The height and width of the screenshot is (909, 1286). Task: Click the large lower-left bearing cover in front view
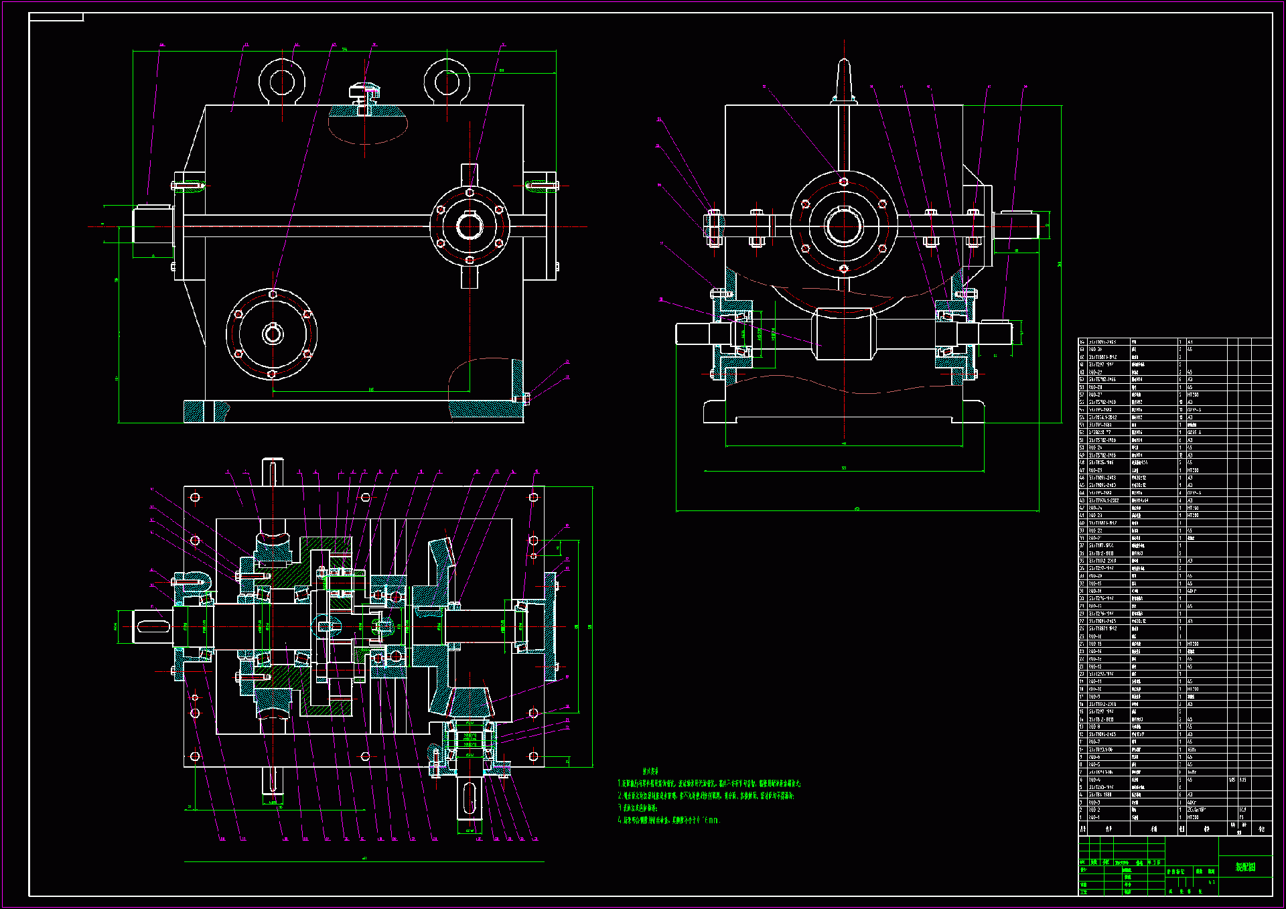[x=271, y=333]
